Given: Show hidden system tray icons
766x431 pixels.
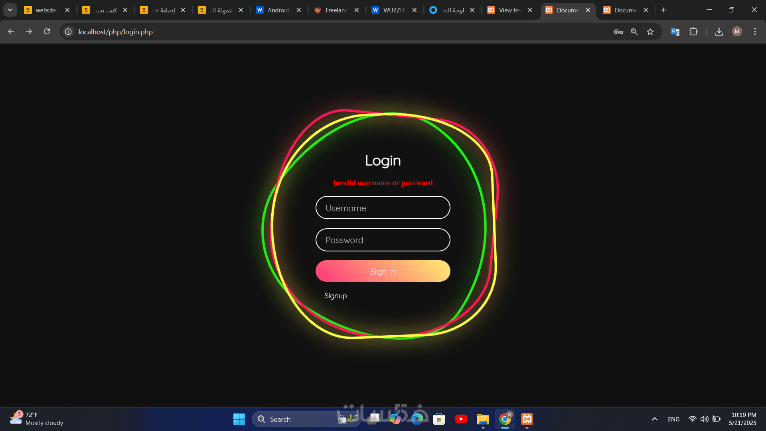Looking at the screenshot, I should click(654, 419).
